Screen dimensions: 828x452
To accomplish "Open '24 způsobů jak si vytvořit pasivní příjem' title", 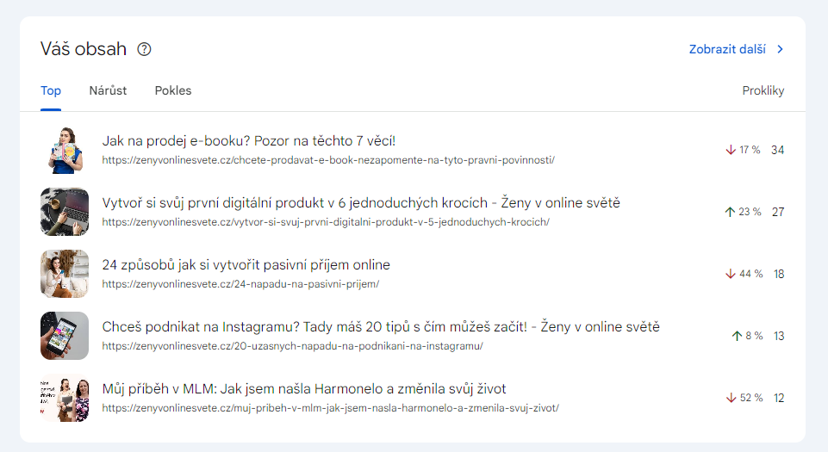I will click(246, 265).
